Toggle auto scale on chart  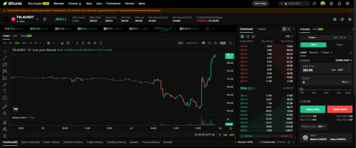232,135
